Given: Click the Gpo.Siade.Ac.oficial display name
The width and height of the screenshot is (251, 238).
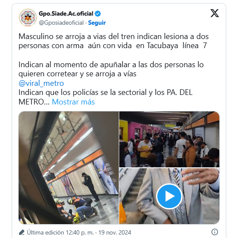Looking at the screenshot, I should point(66,13).
